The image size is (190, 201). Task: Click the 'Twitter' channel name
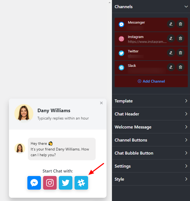click(133, 51)
